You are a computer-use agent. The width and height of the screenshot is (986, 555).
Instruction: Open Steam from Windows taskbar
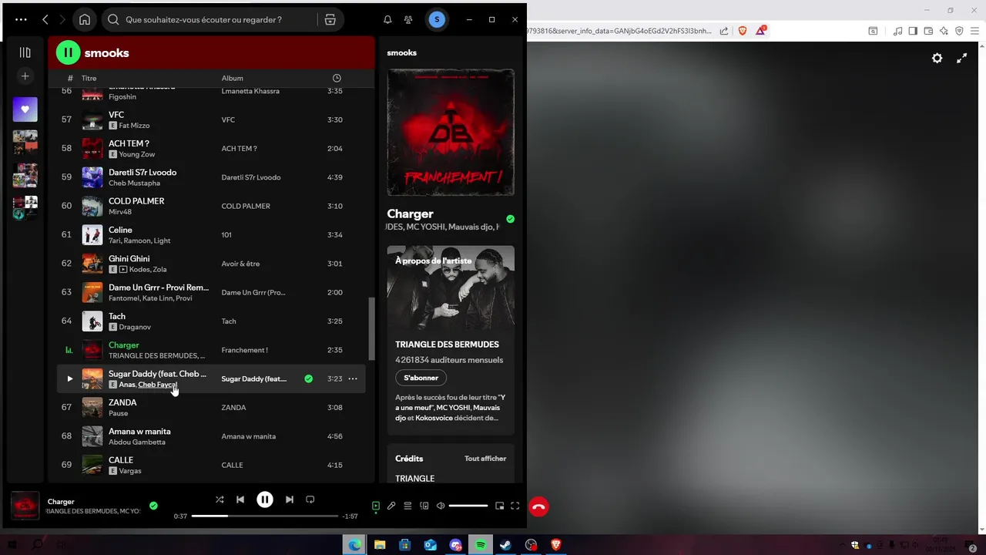(x=505, y=545)
